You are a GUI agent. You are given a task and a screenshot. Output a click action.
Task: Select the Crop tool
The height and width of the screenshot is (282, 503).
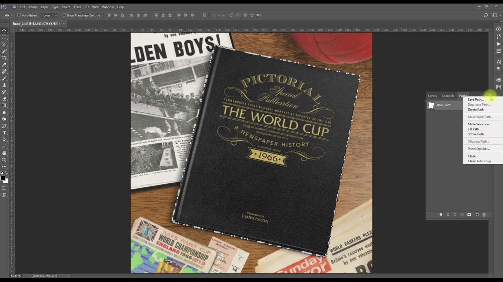tap(4, 58)
